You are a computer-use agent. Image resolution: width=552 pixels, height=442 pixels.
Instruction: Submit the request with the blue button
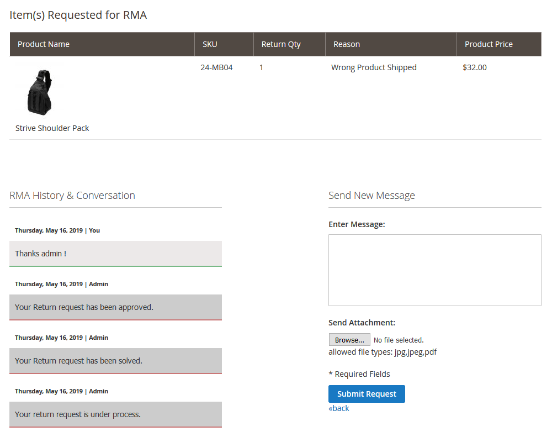click(367, 394)
